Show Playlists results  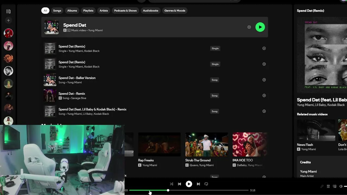[x=88, y=11]
